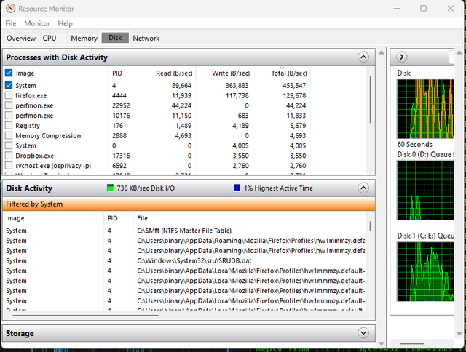The image size is (466, 352).
Task: Sort processes by Write (B/sec) column
Action: pyautogui.click(x=224, y=73)
